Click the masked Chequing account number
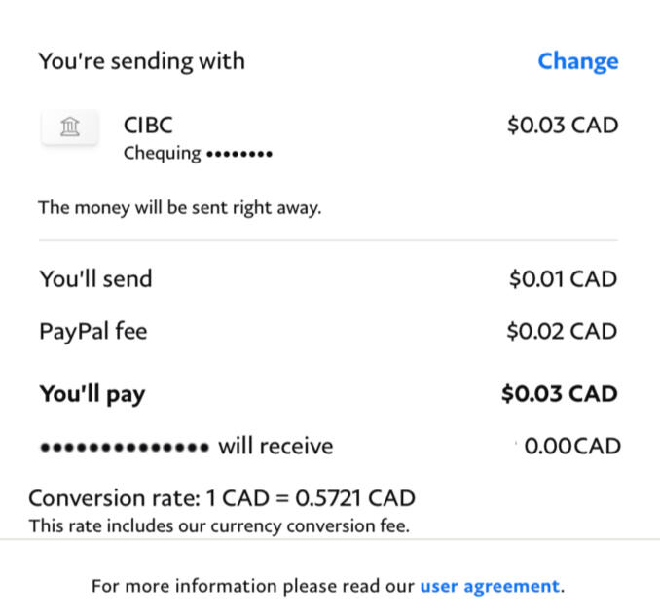Screen dimensions: 660x616 pos(238,154)
